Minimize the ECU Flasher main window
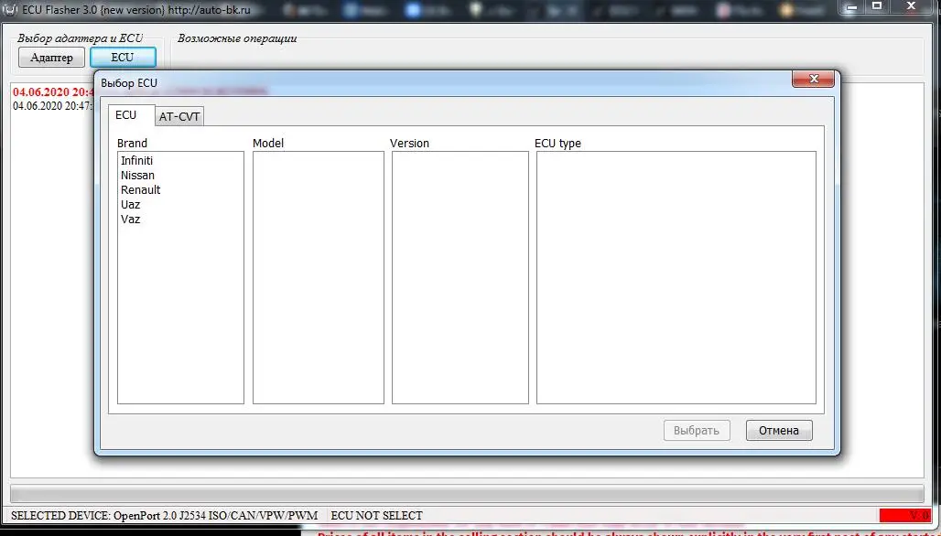The height and width of the screenshot is (536, 941). click(851, 7)
